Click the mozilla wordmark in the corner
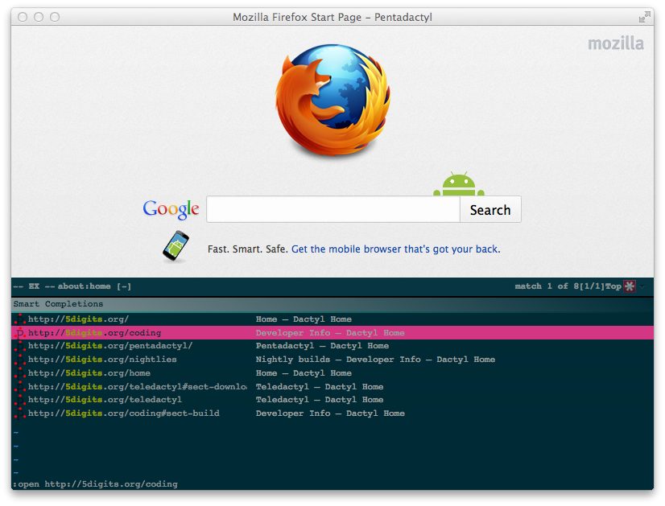Image resolution: width=665 pixels, height=506 pixels. (x=615, y=43)
